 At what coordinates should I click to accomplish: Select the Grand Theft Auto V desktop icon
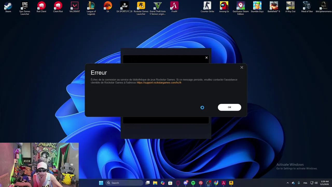click(x=157, y=8)
